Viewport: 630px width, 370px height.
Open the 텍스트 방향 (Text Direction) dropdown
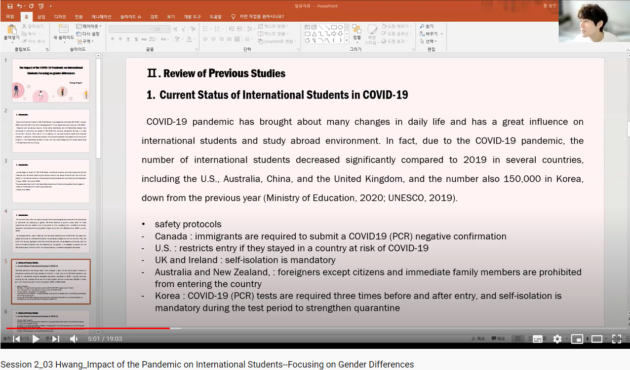click(273, 26)
